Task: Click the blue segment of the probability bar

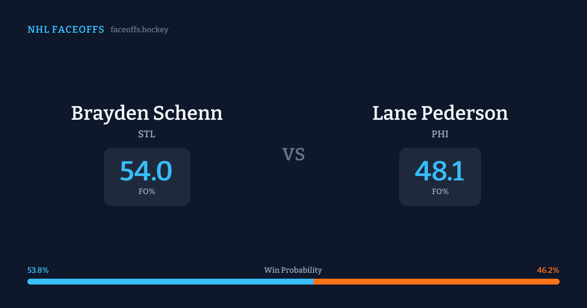Action: pyautogui.click(x=170, y=282)
